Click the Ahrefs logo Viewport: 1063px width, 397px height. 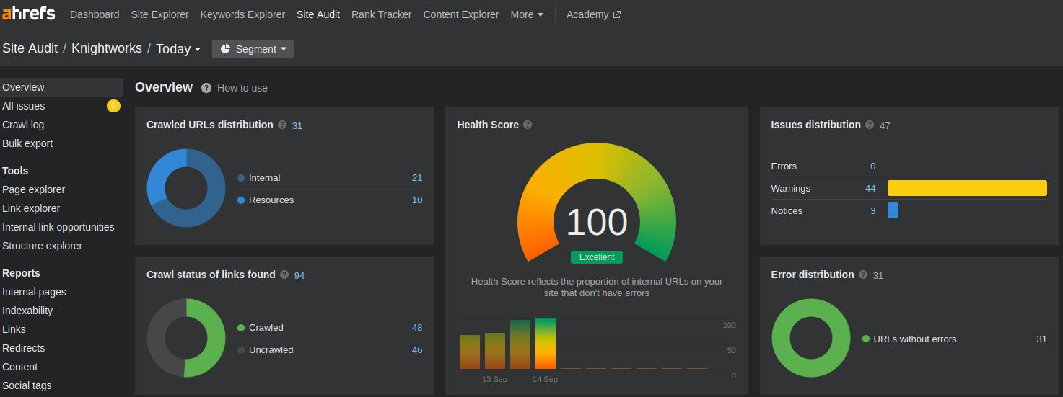pyautogui.click(x=30, y=14)
